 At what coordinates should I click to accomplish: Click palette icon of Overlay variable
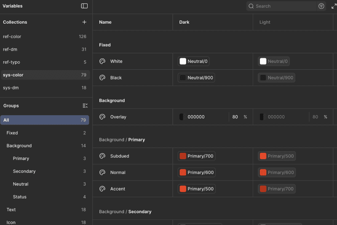point(102,117)
